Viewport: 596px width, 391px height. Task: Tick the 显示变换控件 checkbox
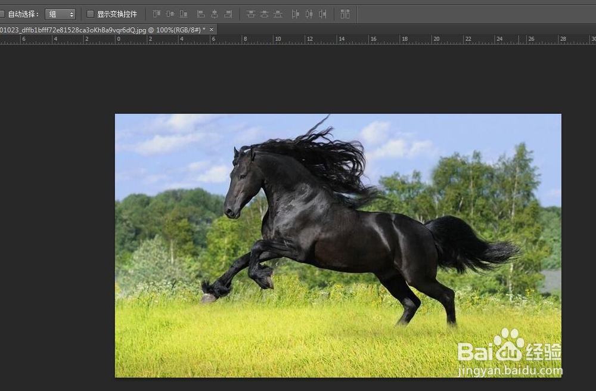pyautogui.click(x=90, y=14)
